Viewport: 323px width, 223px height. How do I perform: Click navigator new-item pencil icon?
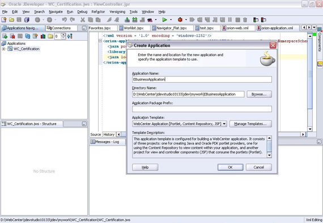coord(35,36)
